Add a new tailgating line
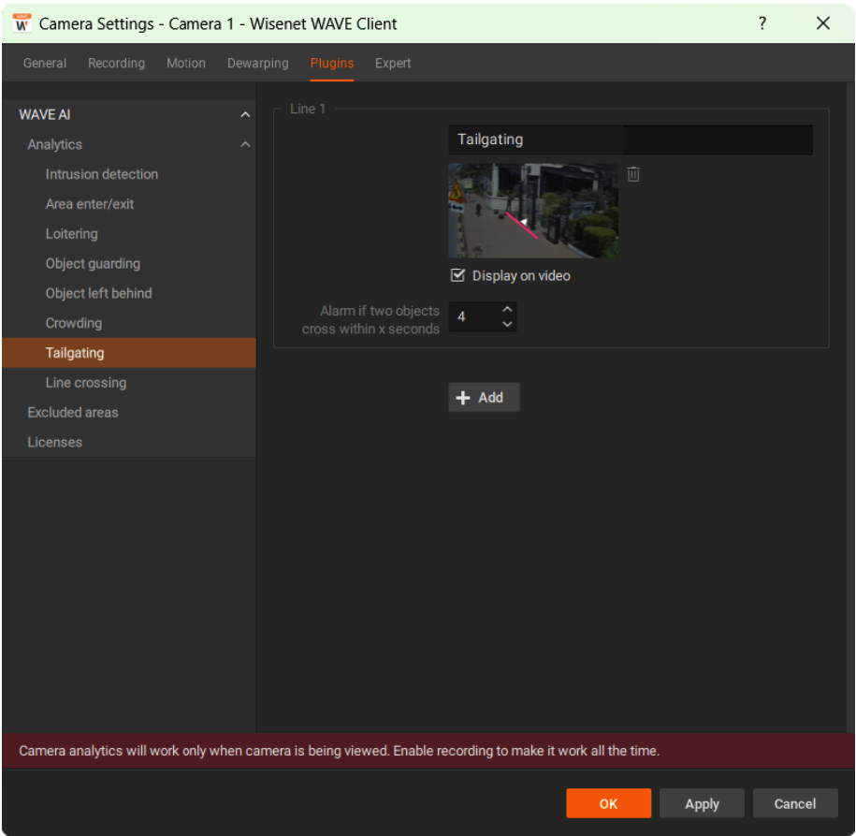This screenshot has width=856, height=836. pos(484,397)
